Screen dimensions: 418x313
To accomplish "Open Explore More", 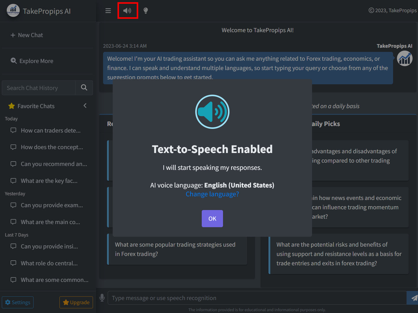I will (x=32, y=61).
